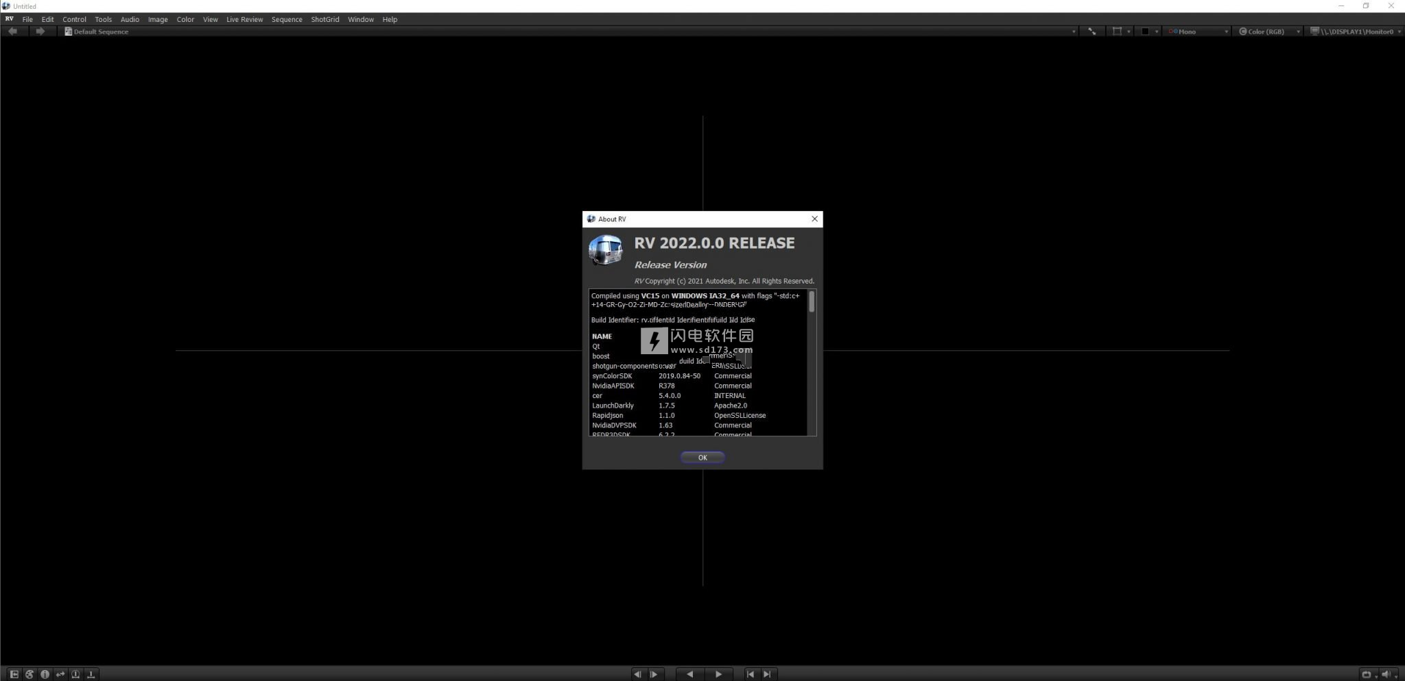Restore down the RV main window
This screenshot has width=1405, height=681.
pyautogui.click(x=1366, y=5)
